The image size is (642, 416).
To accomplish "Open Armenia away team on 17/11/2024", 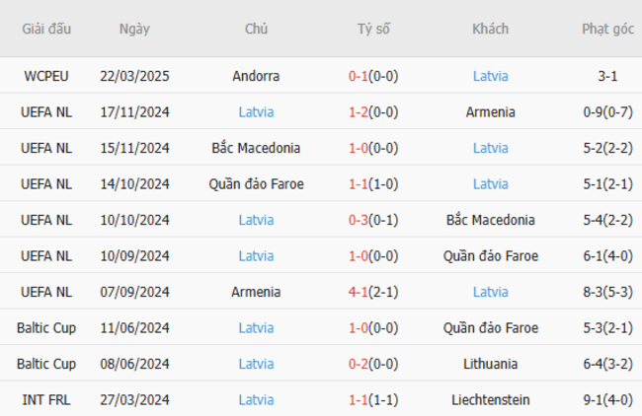I will [490, 112].
